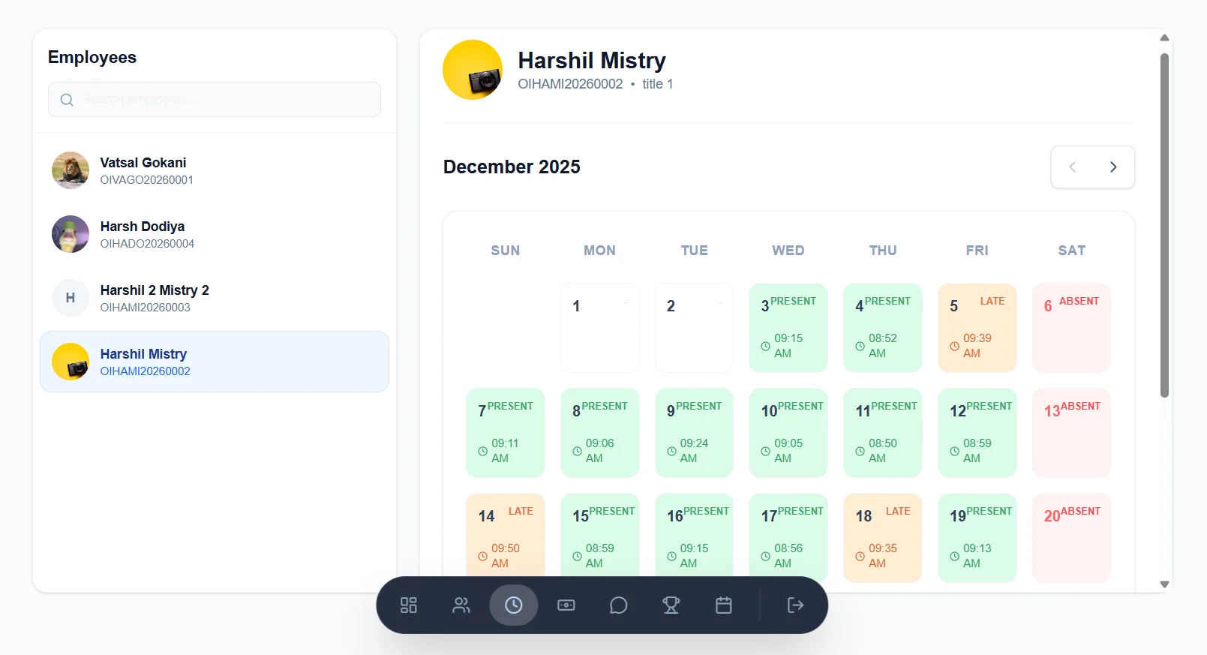Click the SUN column header
The height and width of the screenshot is (655, 1207).
(506, 251)
